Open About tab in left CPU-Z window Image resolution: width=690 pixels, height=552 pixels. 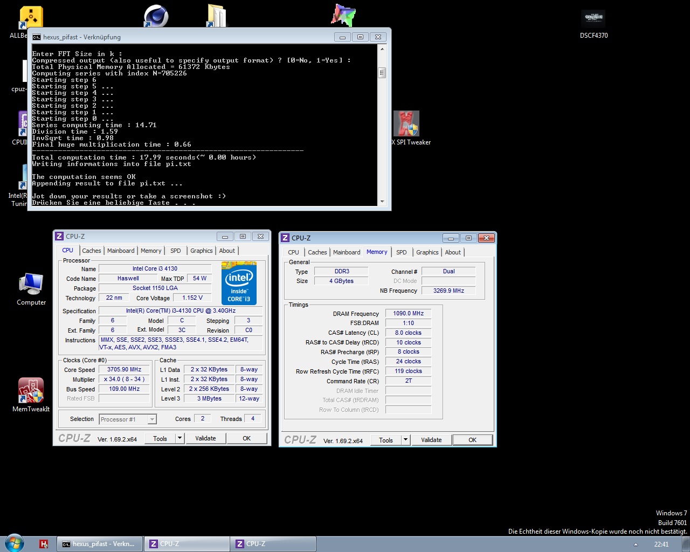pos(227,251)
